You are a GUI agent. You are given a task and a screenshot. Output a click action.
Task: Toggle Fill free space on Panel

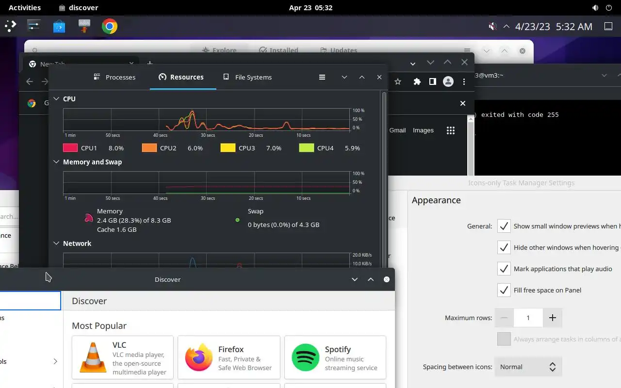click(504, 290)
